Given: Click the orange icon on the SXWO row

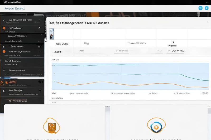Looking at the screenshot, I should point(3,82).
